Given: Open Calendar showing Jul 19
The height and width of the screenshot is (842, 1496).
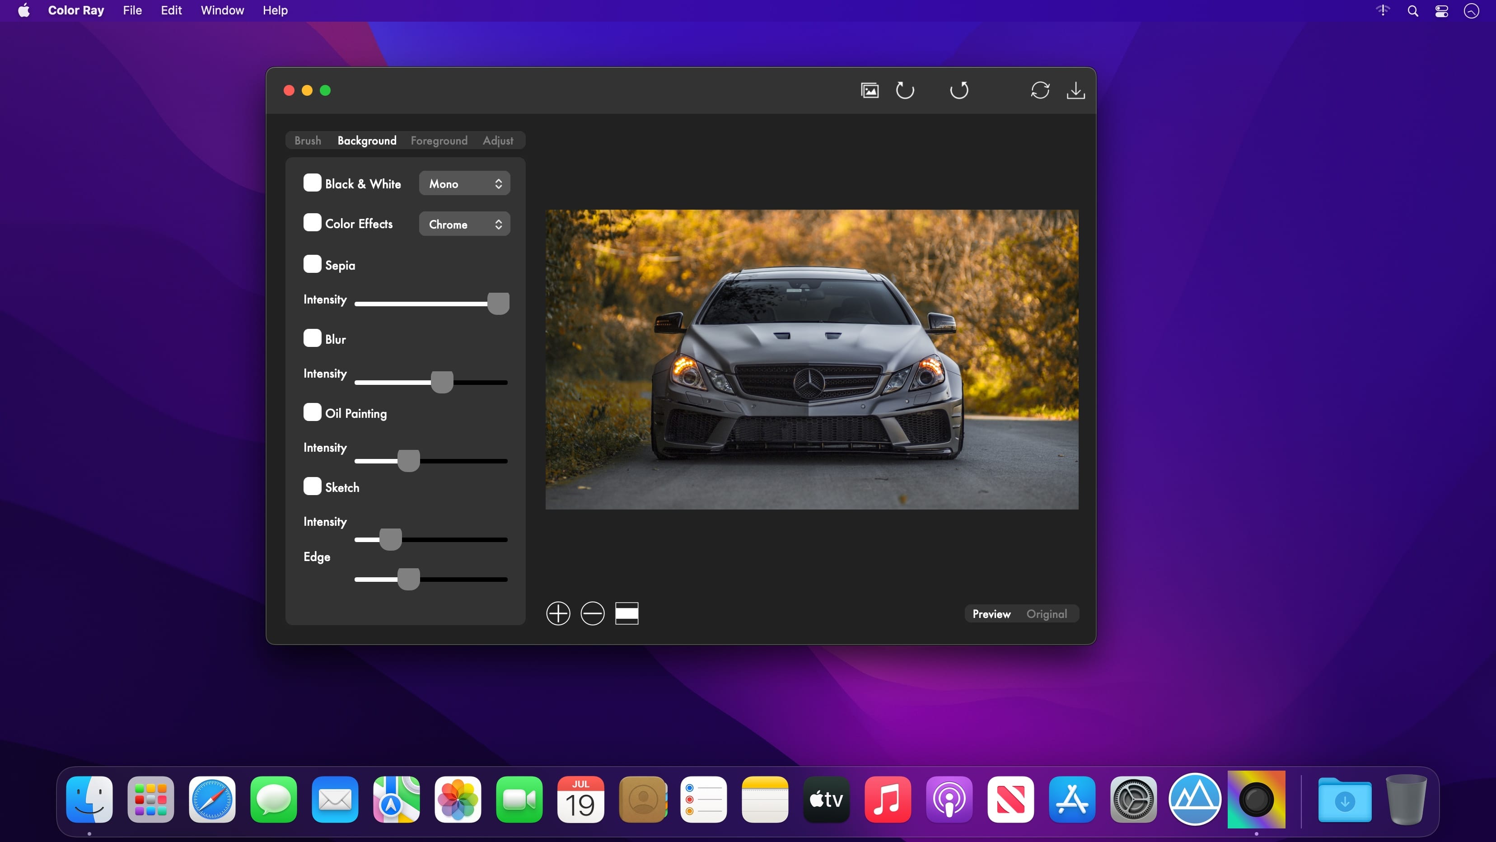Looking at the screenshot, I should coord(581,799).
